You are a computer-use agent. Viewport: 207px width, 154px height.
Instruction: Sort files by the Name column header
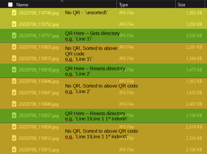click(x=22, y=5)
